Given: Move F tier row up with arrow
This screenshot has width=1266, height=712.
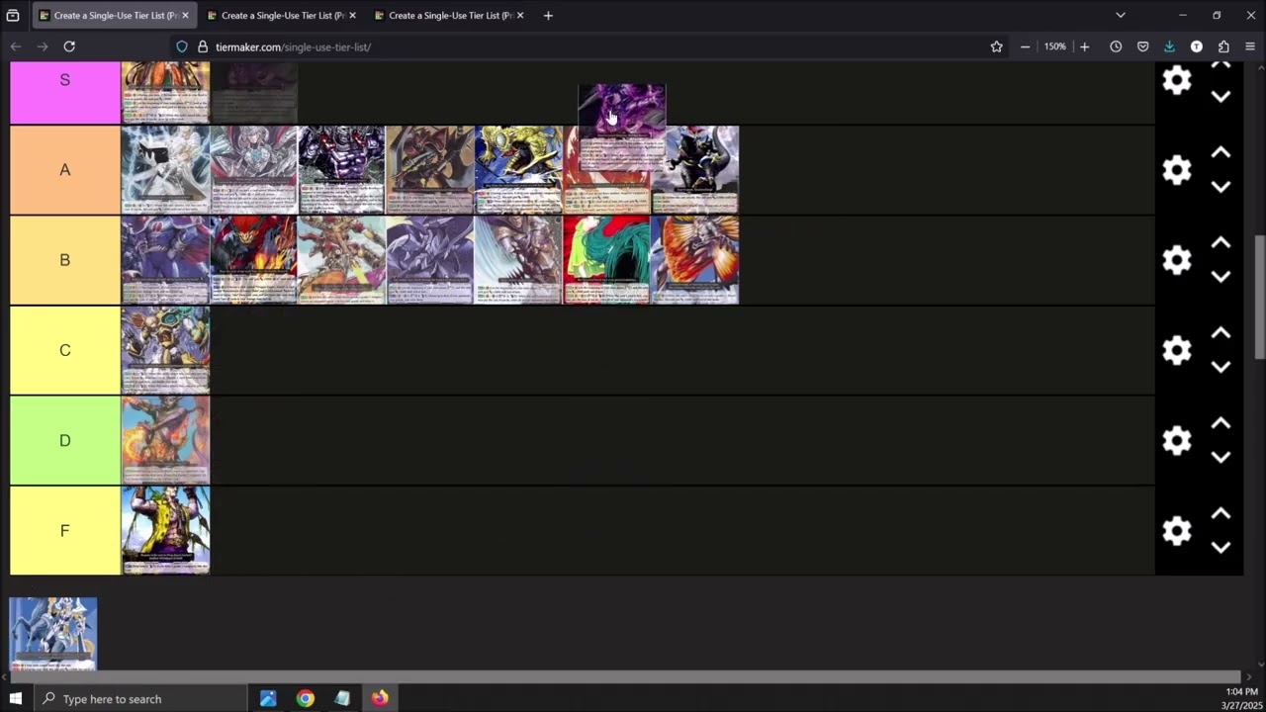Looking at the screenshot, I should pyautogui.click(x=1221, y=513).
